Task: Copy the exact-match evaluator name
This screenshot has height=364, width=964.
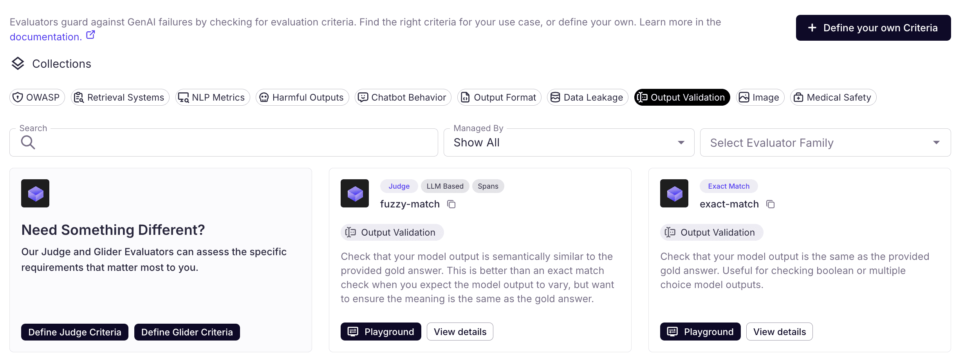Action: 771,204
